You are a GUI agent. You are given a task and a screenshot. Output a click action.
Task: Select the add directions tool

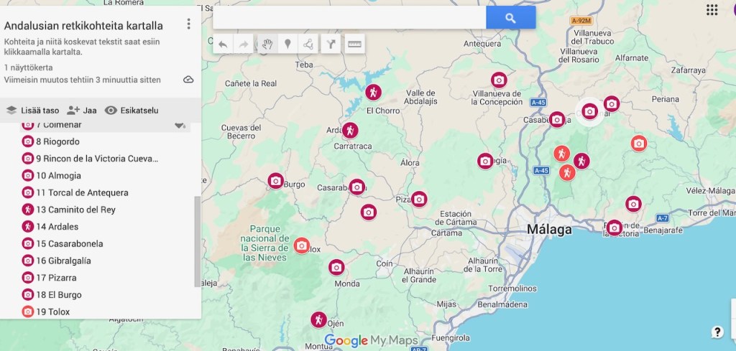pyautogui.click(x=331, y=45)
